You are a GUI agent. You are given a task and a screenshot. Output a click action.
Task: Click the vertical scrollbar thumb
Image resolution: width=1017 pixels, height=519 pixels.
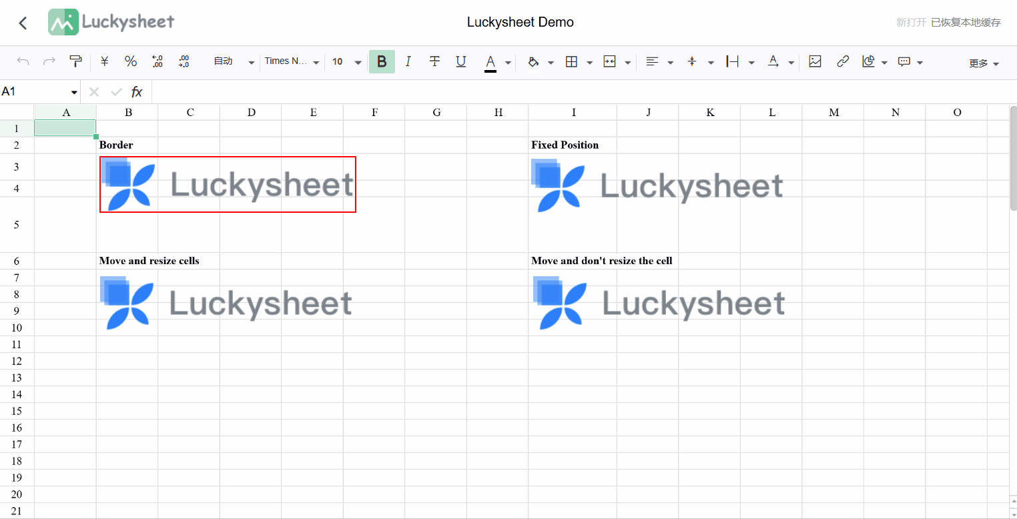tap(1013, 158)
